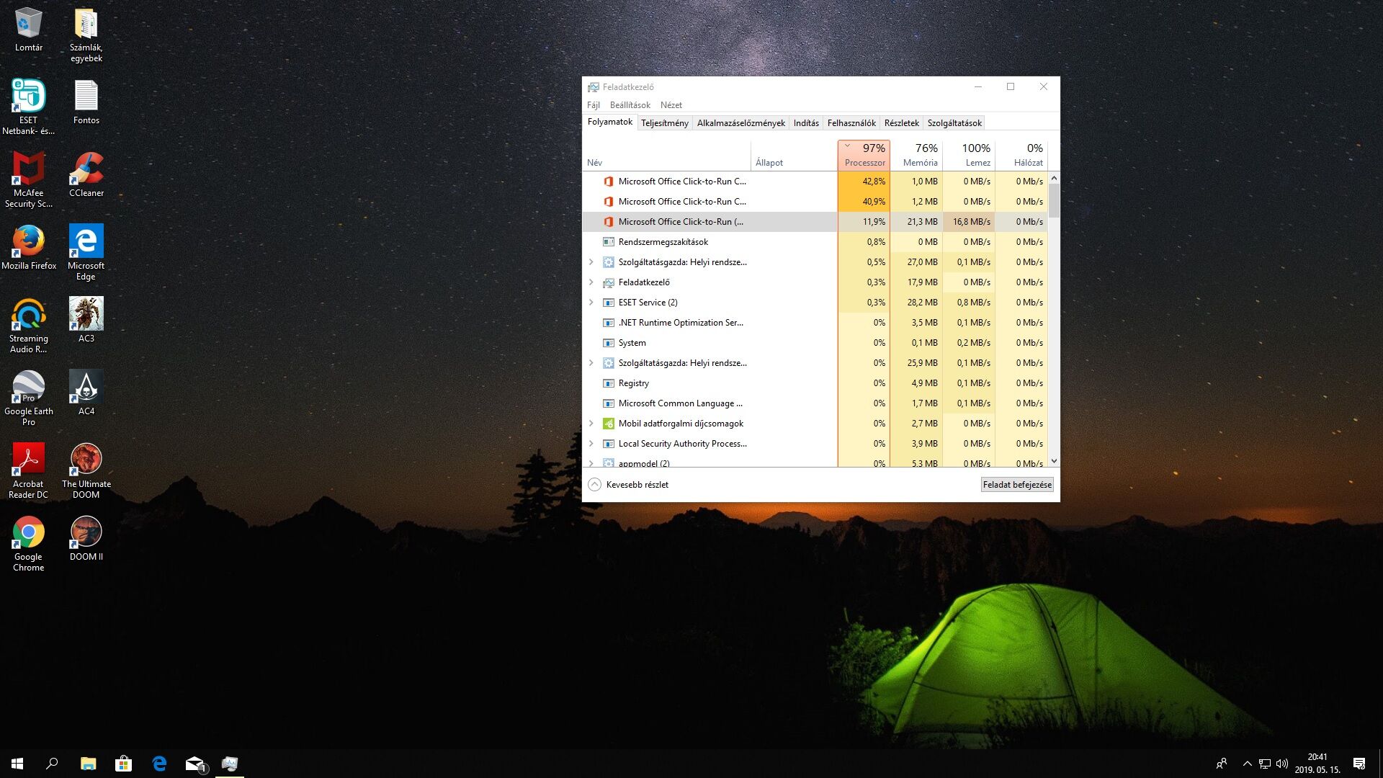Collapse view with Kevesebb részlet
The width and height of the screenshot is (1383, 778).
coord(628,485)
